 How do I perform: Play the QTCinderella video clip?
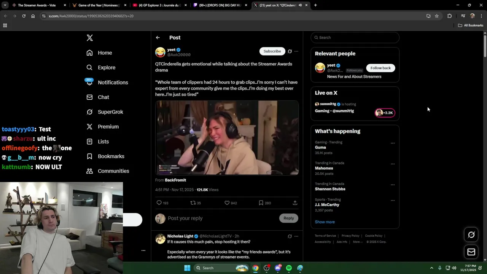coord(227,138)
